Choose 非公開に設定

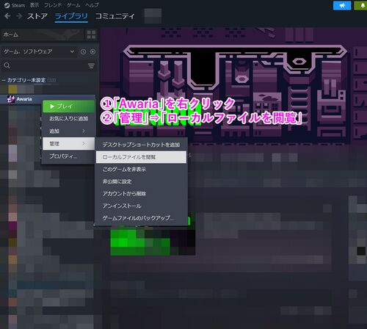[x=141, y=181]
